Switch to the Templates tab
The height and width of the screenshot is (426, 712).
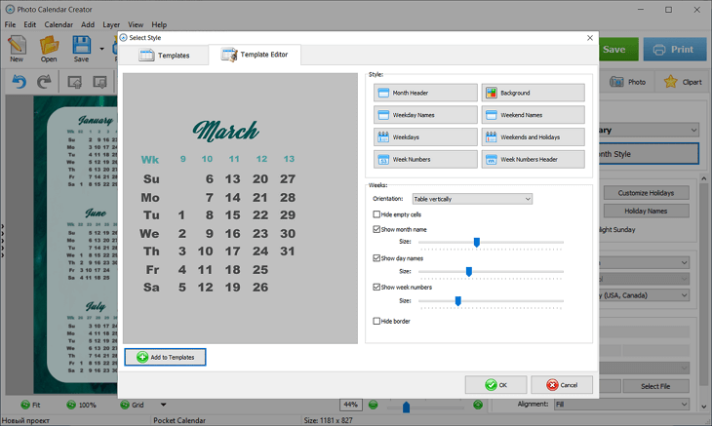pyautogui.click(x=165, y=56)
